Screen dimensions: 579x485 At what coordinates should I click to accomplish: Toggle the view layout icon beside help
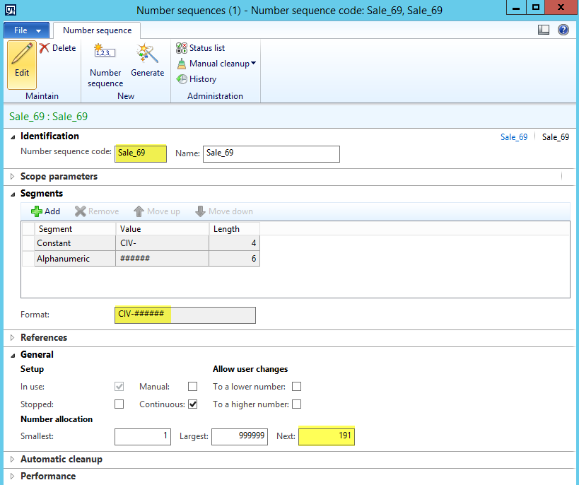544,30
